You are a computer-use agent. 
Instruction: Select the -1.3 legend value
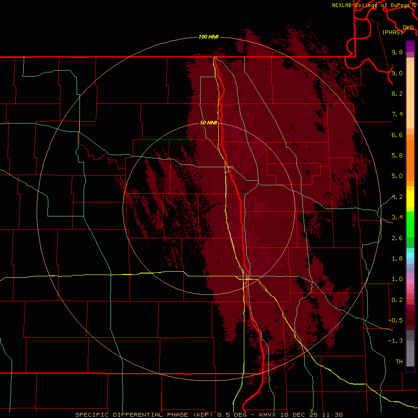coord(395,341)
